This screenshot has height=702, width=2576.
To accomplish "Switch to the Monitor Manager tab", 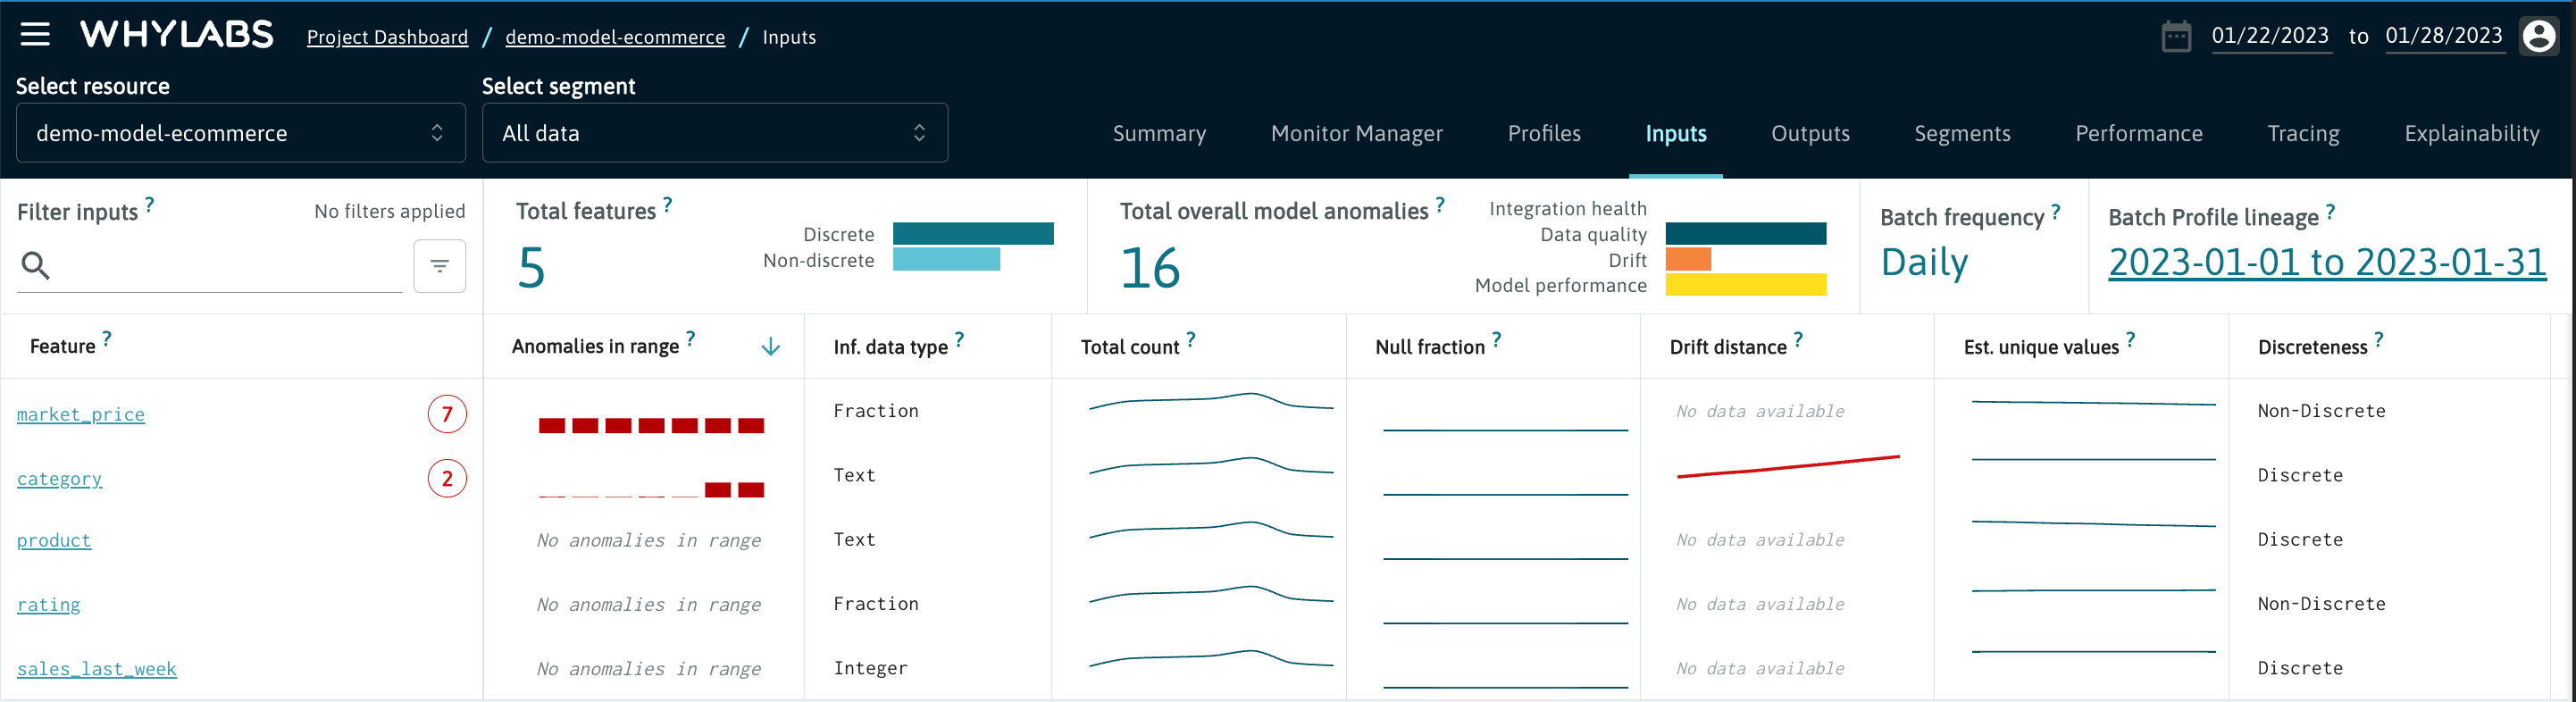I will tap(1356, 134).
